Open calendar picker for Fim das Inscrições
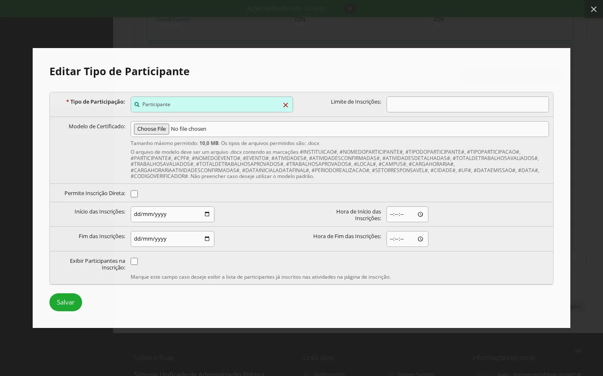The width and height of the screenshot is (603, 376). tap(207, 239)
